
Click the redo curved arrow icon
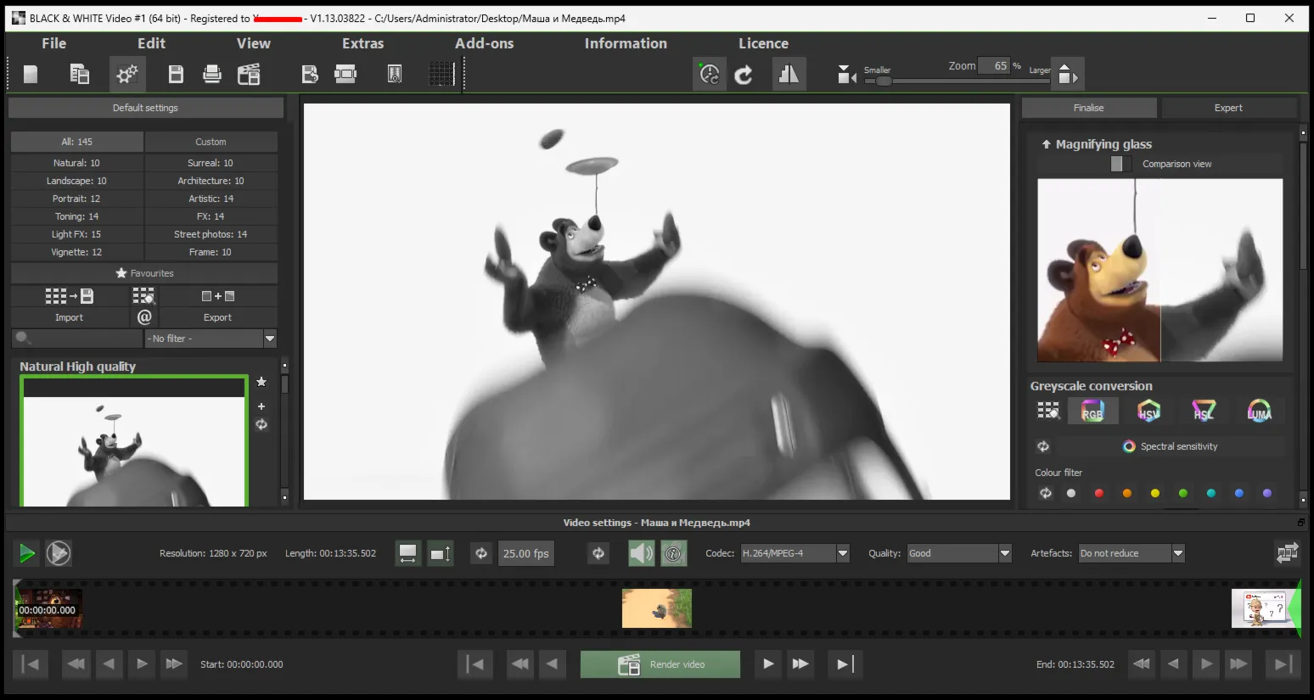pos(744,75)
